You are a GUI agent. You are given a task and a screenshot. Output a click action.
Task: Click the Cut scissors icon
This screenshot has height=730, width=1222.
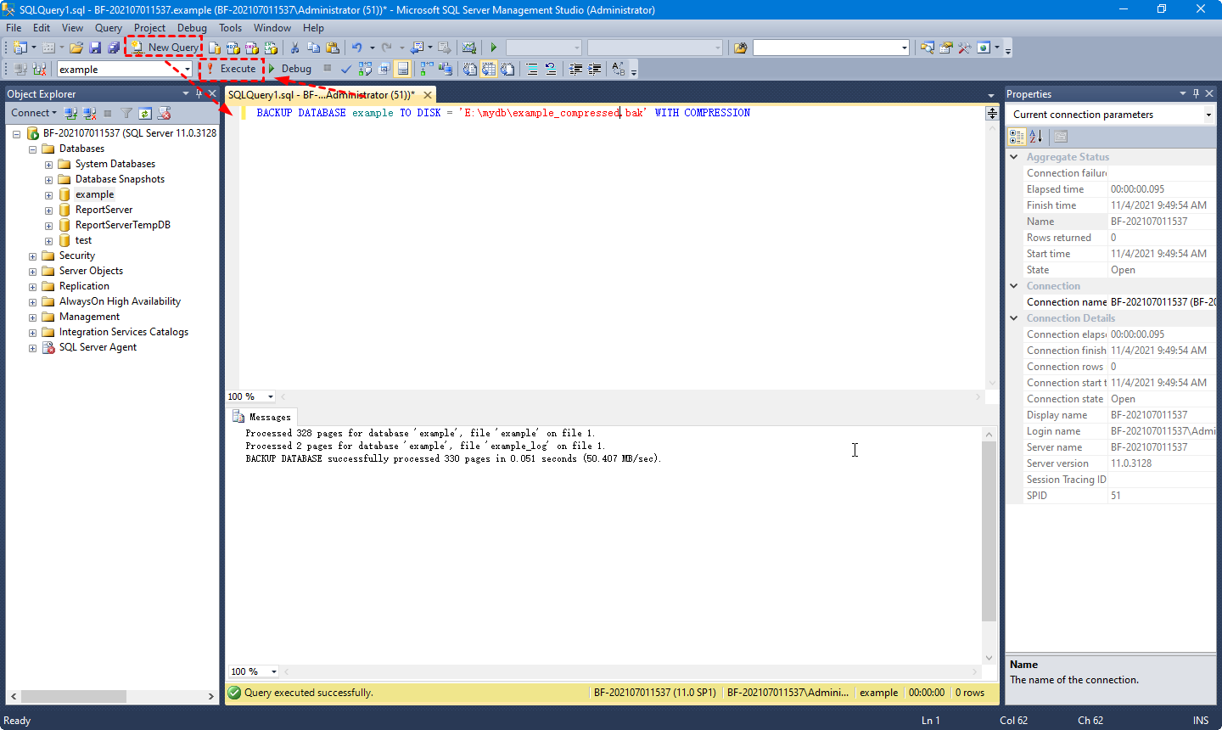tap(294, 48)
